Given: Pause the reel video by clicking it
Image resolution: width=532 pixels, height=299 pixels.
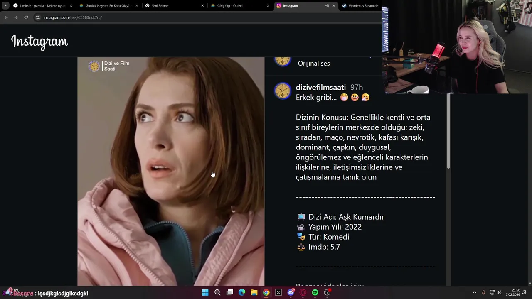Looking at the screenshot, I should 171,171.
